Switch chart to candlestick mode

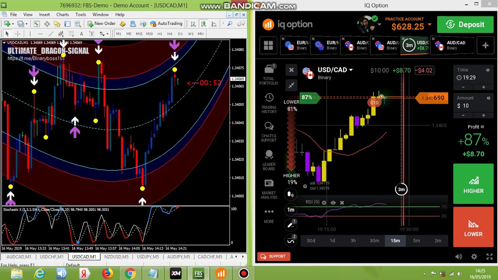click(203, 24)
